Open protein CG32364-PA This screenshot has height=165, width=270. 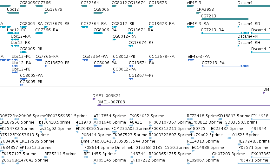(x=85, y=60)
